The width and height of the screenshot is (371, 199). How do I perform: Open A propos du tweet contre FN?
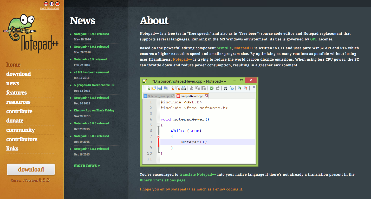point(94,85)
